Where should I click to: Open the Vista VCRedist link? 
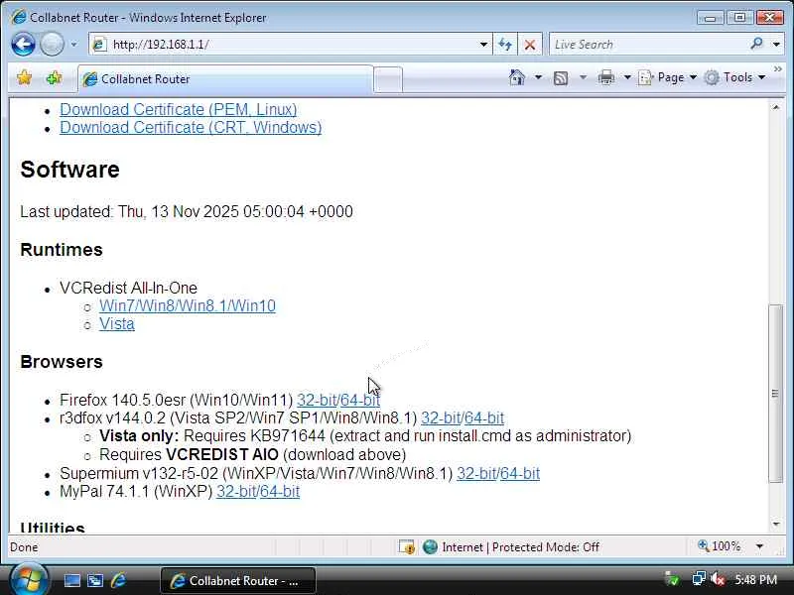click(117, 324)
